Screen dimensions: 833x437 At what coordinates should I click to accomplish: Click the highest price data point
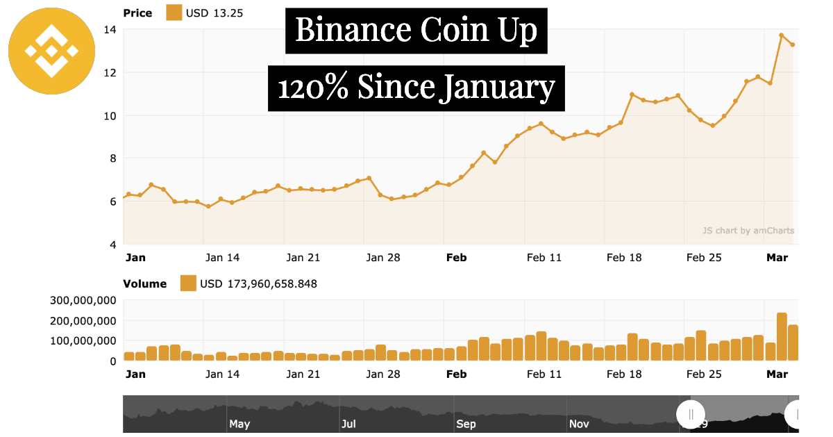tap(781, 35)
